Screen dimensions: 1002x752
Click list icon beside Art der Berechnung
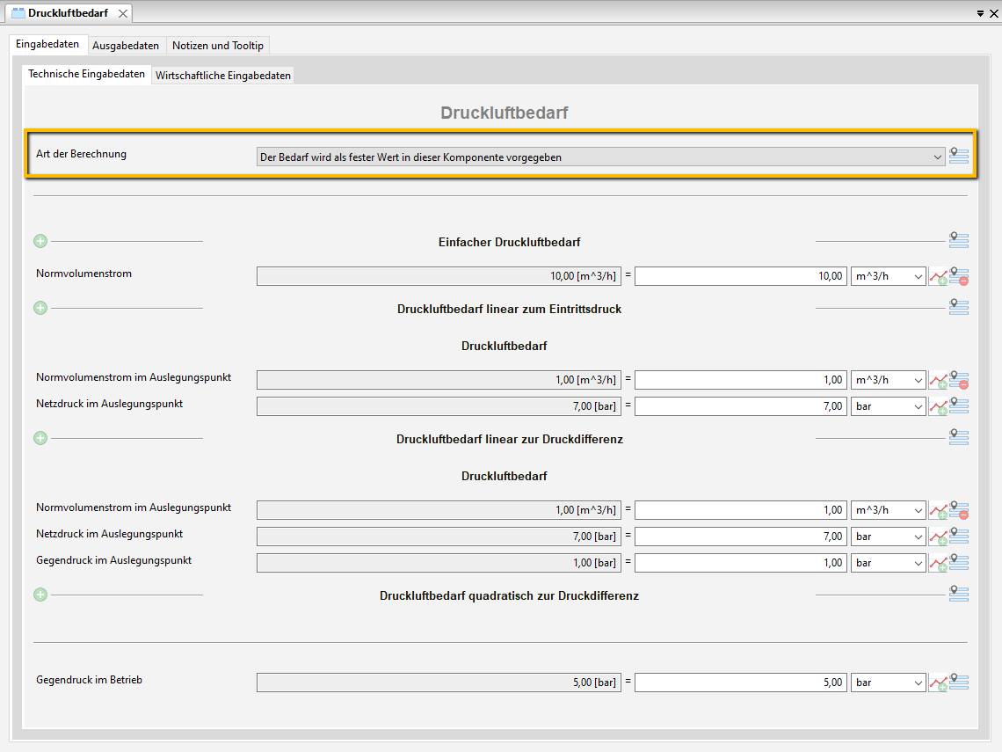959,157
